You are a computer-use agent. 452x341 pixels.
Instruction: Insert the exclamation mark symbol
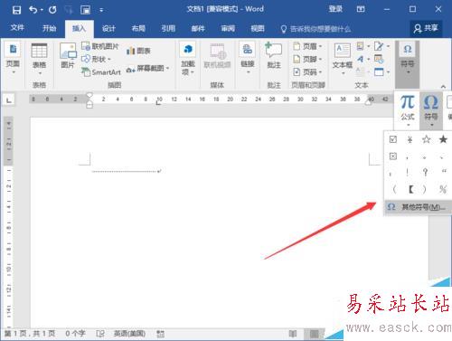tap(408, 173)
